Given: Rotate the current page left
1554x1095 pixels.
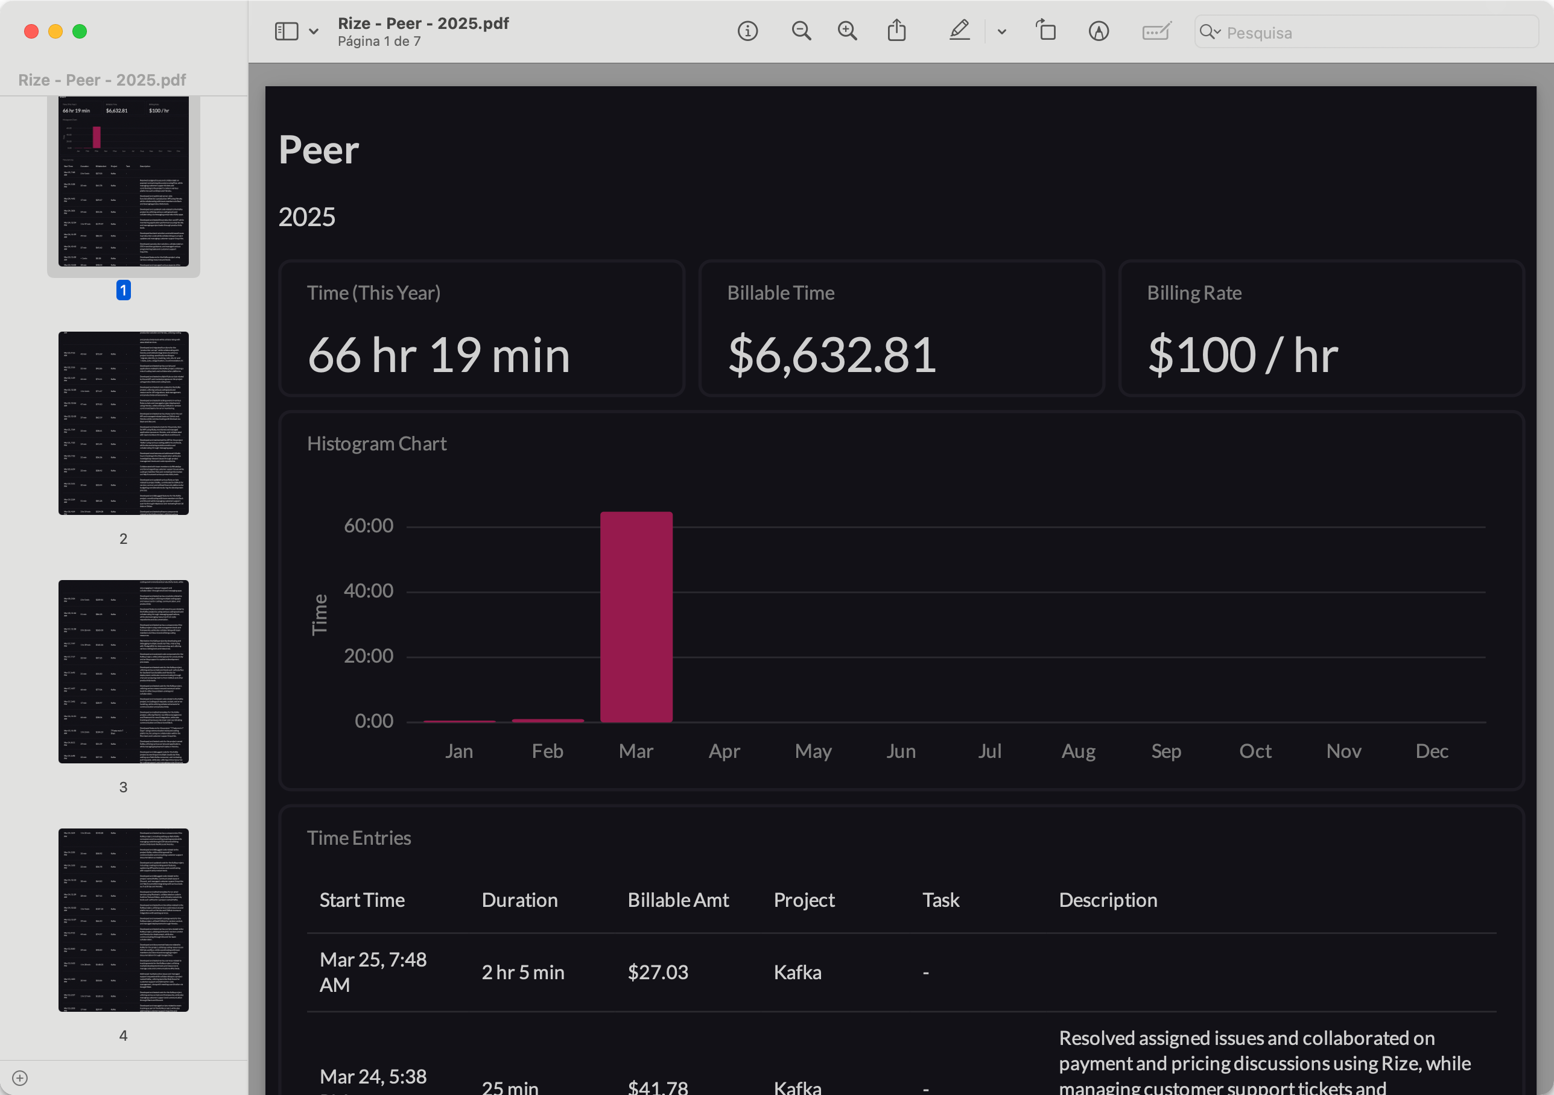Looking at the screenshot, I should (1045, 30).
